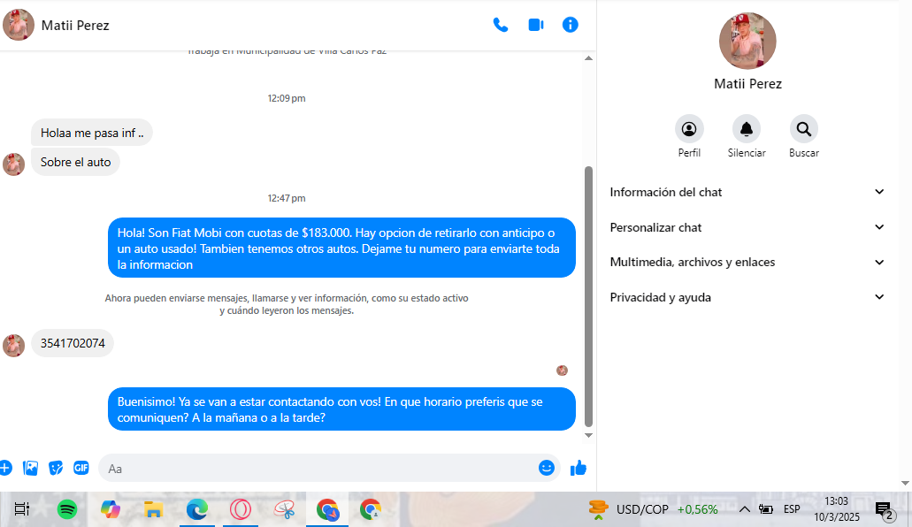
Task: Click Matii Perez name in side panel
Action: 747,84
